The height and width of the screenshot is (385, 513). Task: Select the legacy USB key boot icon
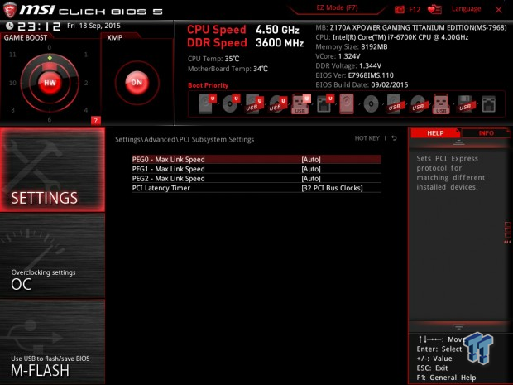[441, 103]
